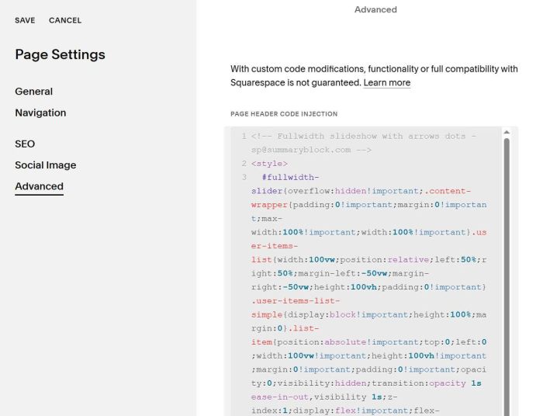The height and width of the screenshot is (416, 543).
Task: Follow the Learn more link
Action: pyautogui.click(x=387, y=82)
